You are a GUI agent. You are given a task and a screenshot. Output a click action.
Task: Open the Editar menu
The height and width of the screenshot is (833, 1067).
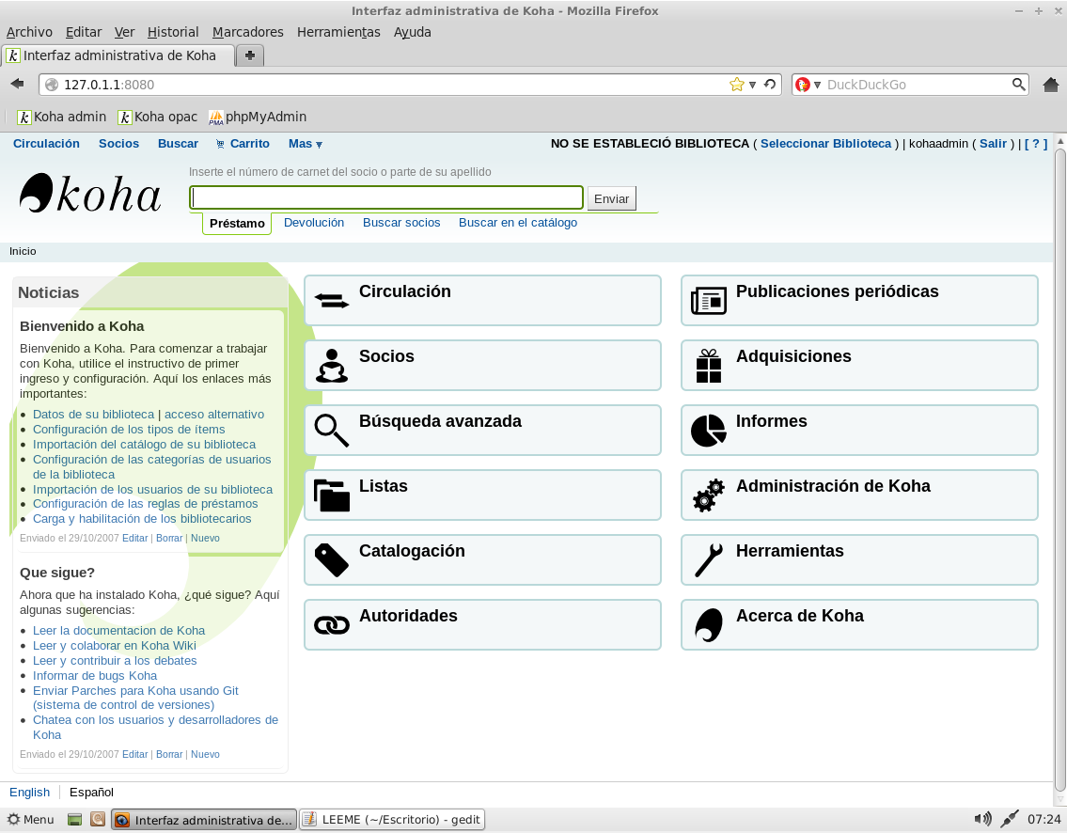pos(84,32)
